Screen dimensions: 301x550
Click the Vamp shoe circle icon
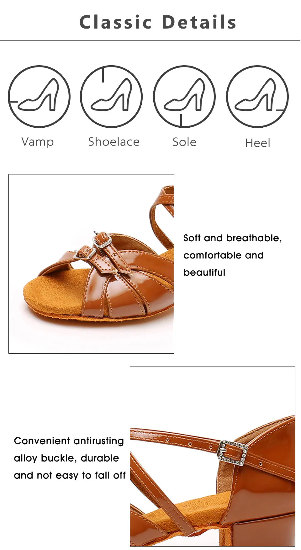[39, 97]
